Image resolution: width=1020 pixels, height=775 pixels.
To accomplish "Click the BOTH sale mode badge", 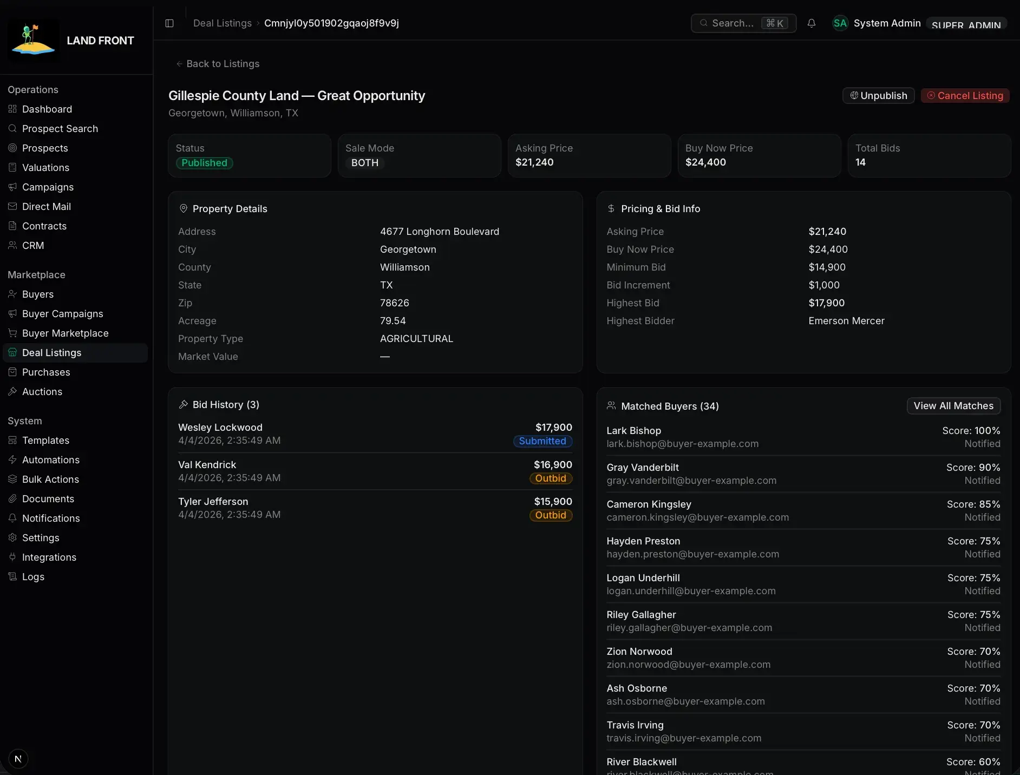I will tap(365, 163).
